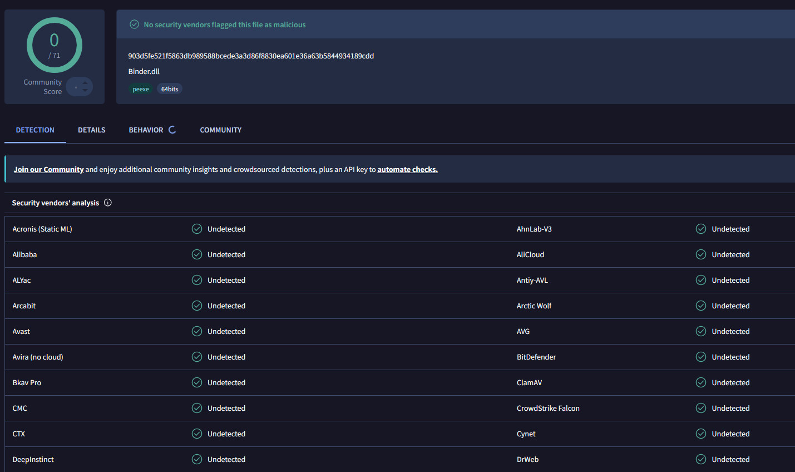Screen dimensions: 795x472
Task: Click the CrowdStrike Falcon vendor name
Action: pos(548,408)
